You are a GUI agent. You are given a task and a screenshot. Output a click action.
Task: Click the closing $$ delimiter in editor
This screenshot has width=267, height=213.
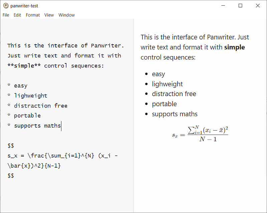pyautogui.click(x=11, y=176)
